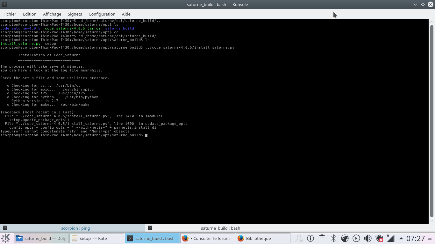Viewport: 435px width, 244px height.
Task: Click the clock showing 07:27
Action: click(x=416, y=238)
